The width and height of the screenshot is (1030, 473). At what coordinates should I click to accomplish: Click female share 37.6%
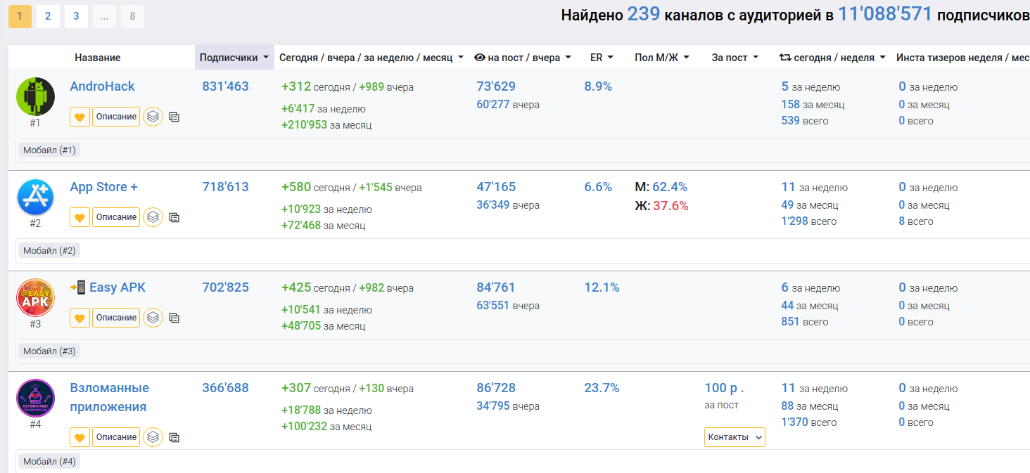(x=670, y=206)
